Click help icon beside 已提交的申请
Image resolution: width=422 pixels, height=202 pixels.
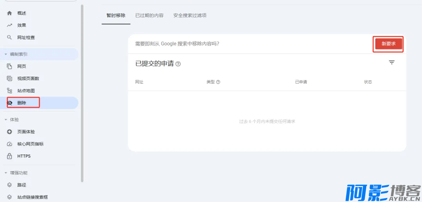(178, 64)
